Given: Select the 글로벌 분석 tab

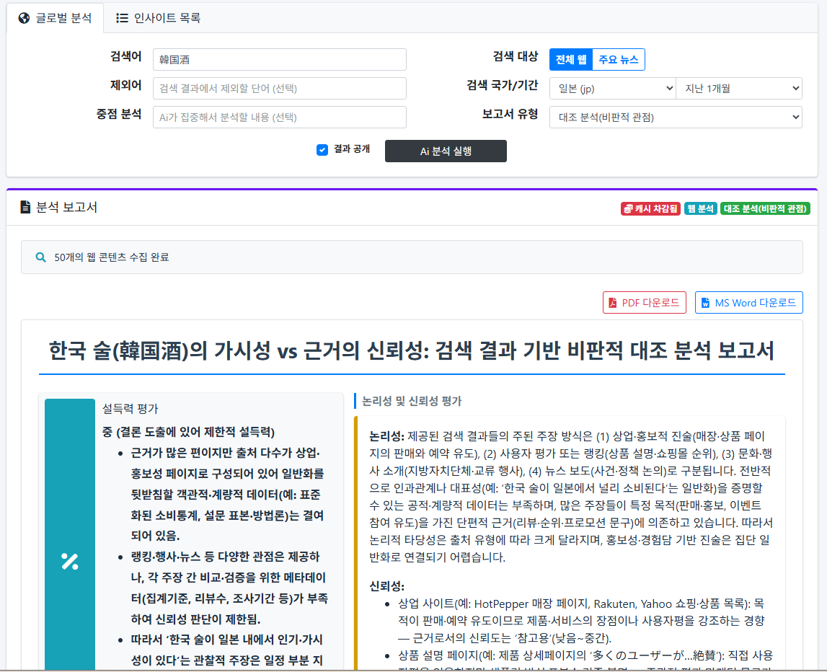Looking at the screenshot, I should (56, 18).
